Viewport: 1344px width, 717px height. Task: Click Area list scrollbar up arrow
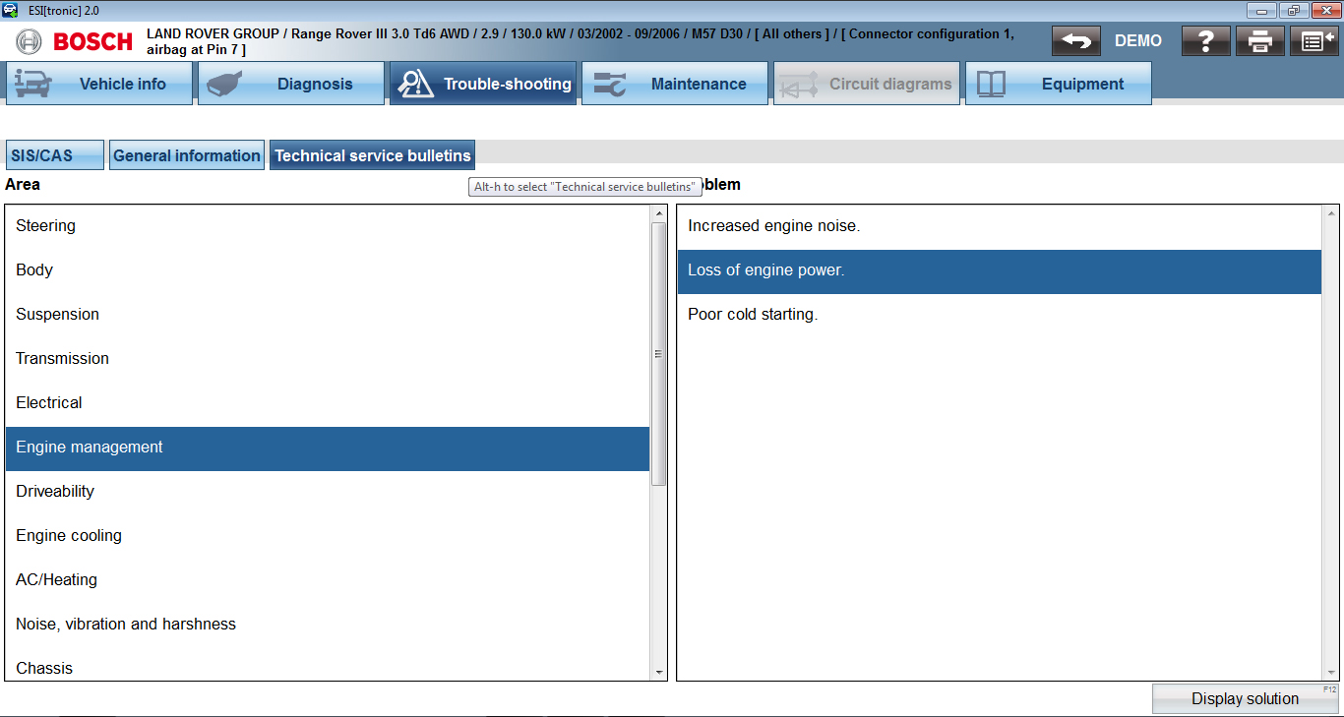coord(658,213)
